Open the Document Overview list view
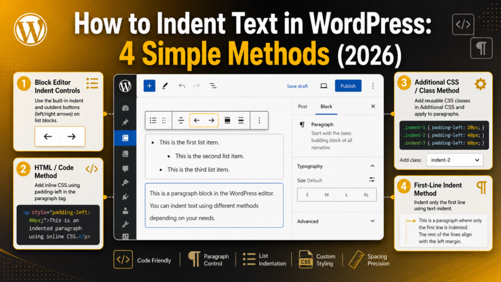This screenshot has width=501, height=282. [x=213, y=86]
